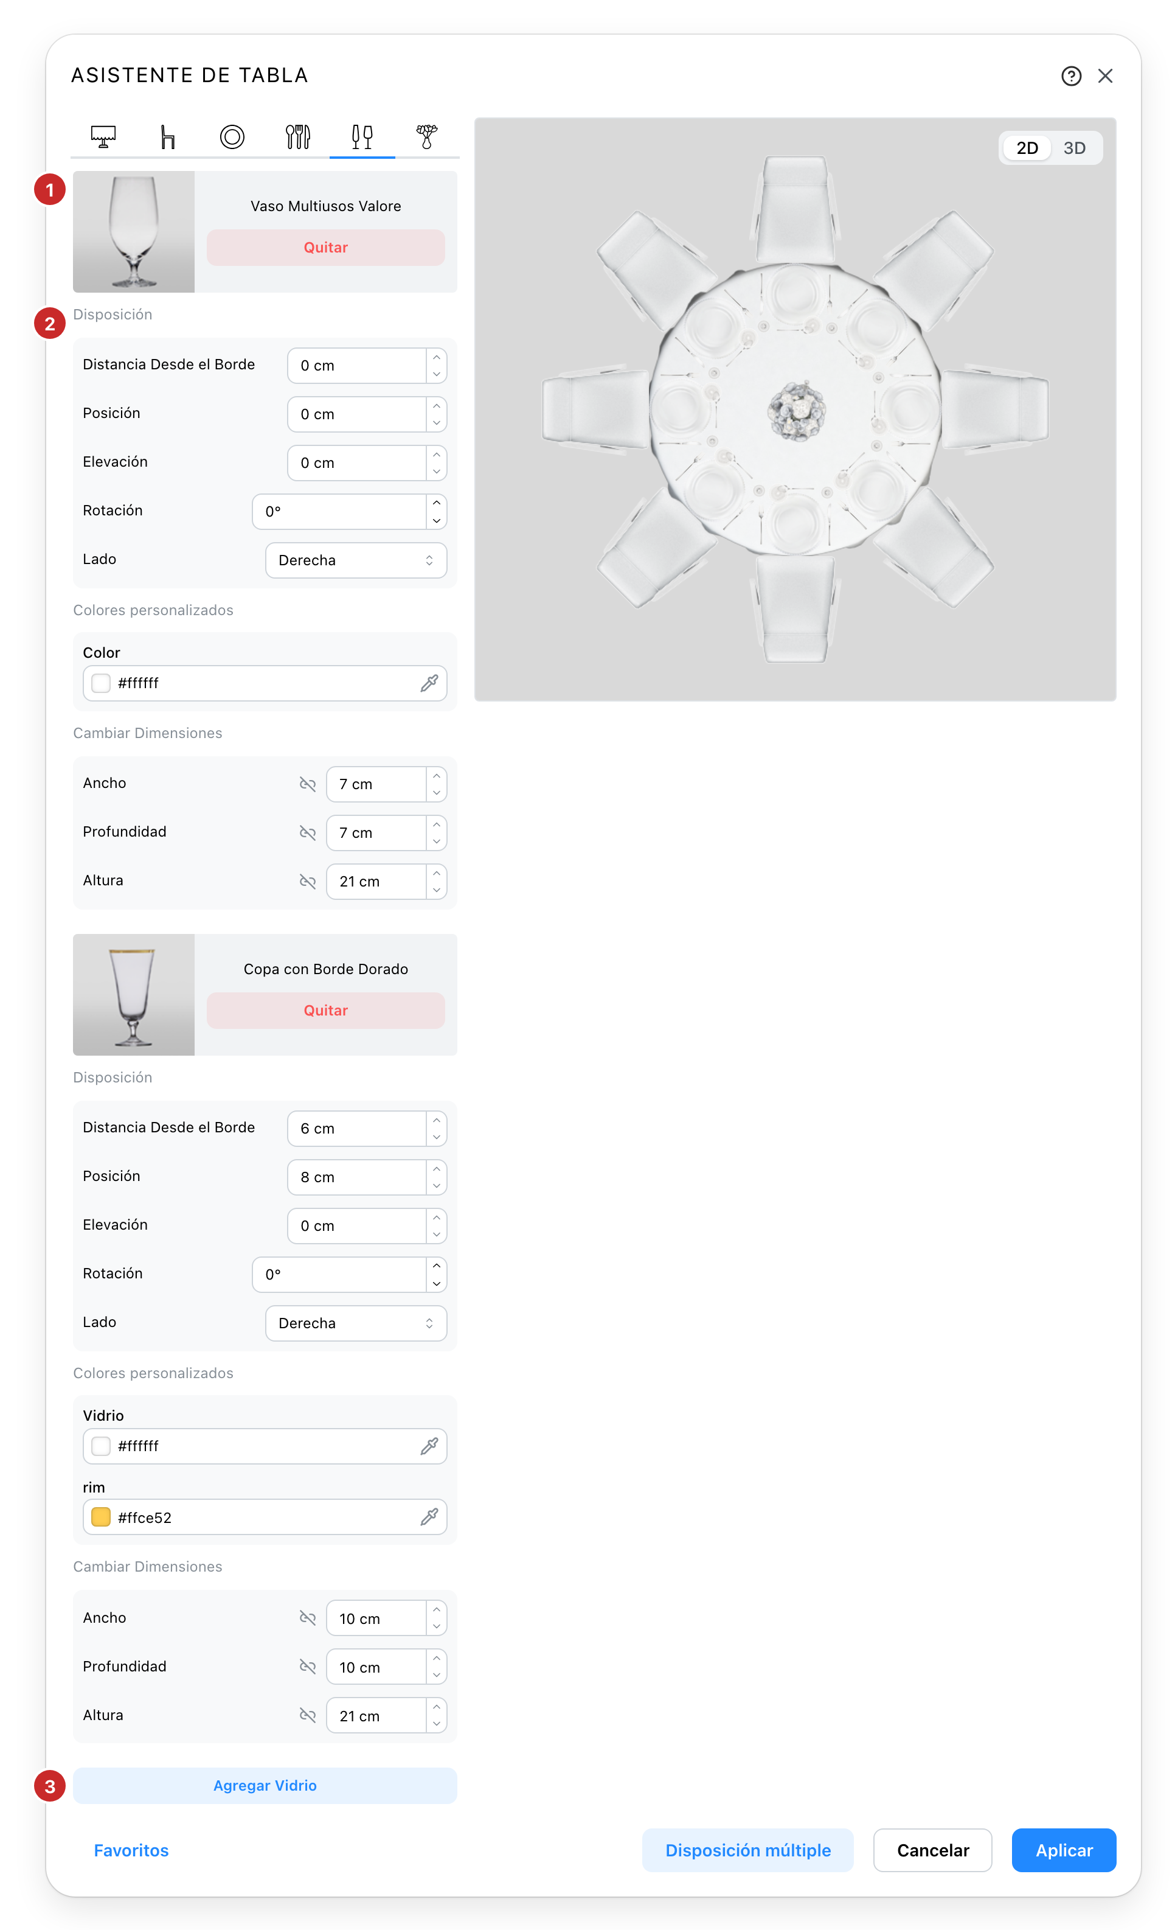Open the chair settings tab icon

click(x=167, y=136)
